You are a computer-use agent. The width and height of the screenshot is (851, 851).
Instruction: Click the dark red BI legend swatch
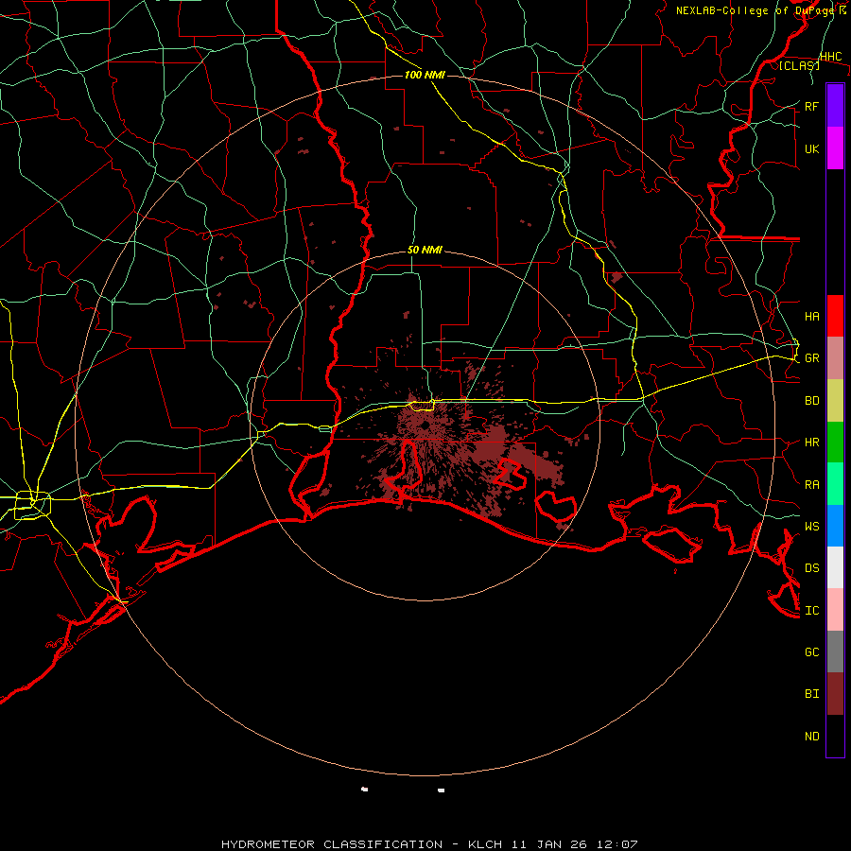[835, 694]
